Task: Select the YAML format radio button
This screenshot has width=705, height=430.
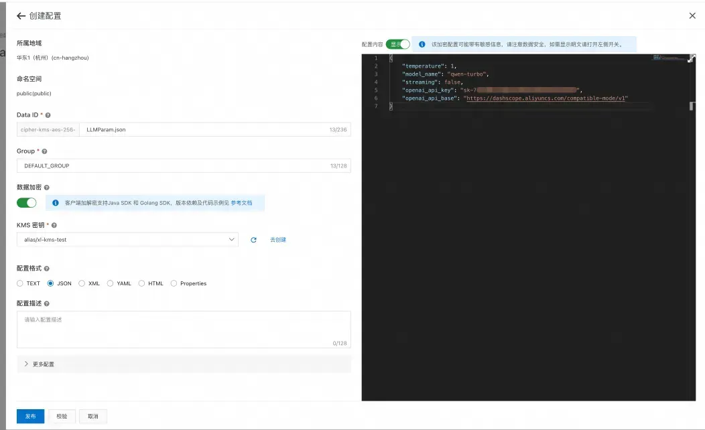Action: [x=110, y=283]
